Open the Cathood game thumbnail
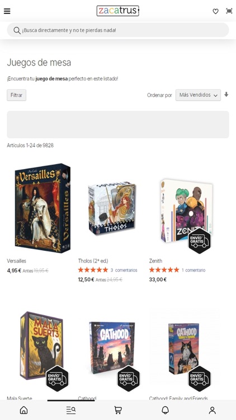Viewport: 236px width, 420px height. tap(112, 347)
